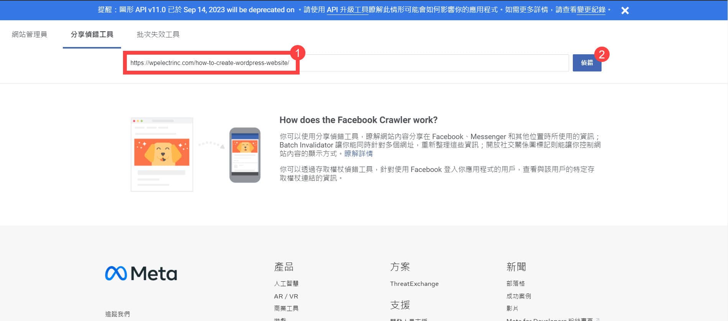Click the phone mockup illustration
Screen dimensions: 728x321
coord(245,155)
